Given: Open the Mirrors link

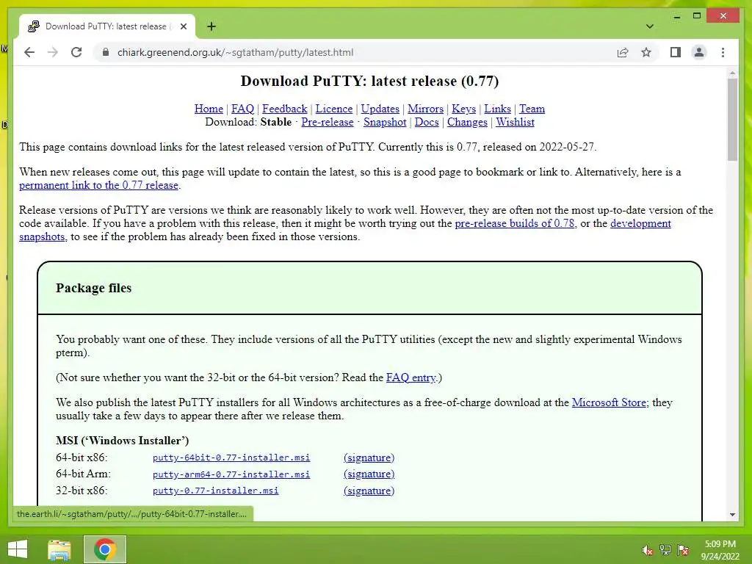Looking at the screenshot, I should tap(425, 109).
